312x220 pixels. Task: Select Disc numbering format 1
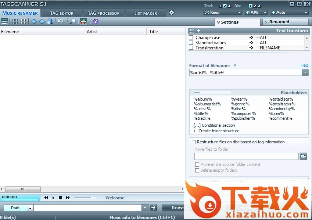pyautogui.click(x=251, y=6)
